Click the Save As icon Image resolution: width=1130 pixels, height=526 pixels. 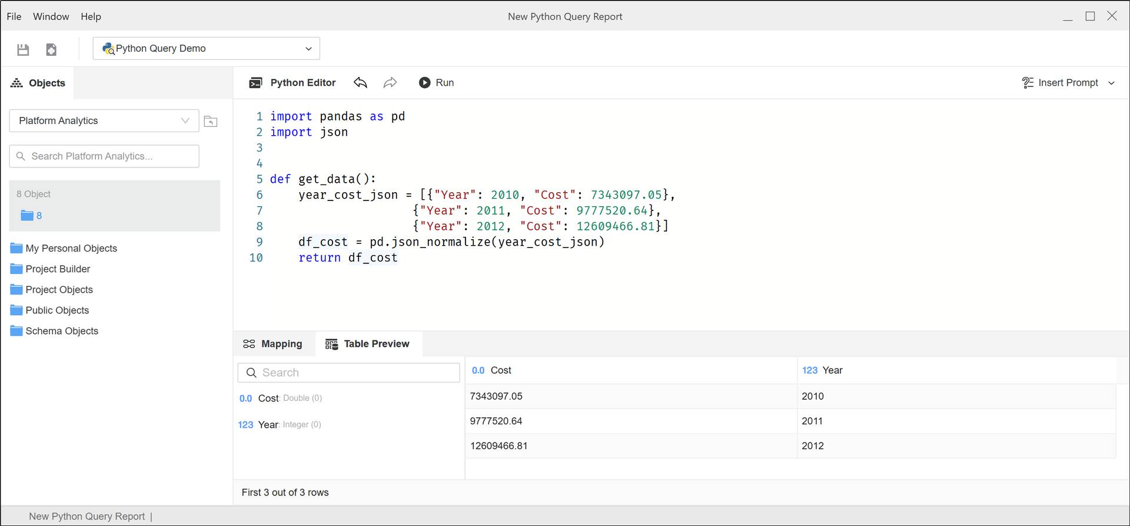51,50
